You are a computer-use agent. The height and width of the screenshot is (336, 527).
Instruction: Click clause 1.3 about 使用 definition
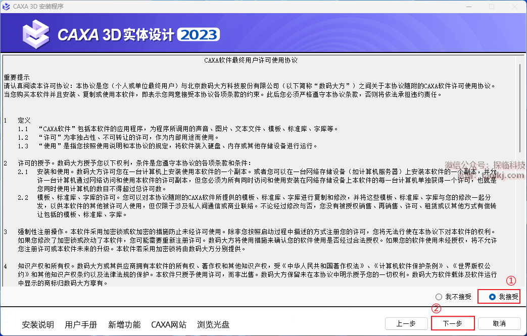point(168,146)
